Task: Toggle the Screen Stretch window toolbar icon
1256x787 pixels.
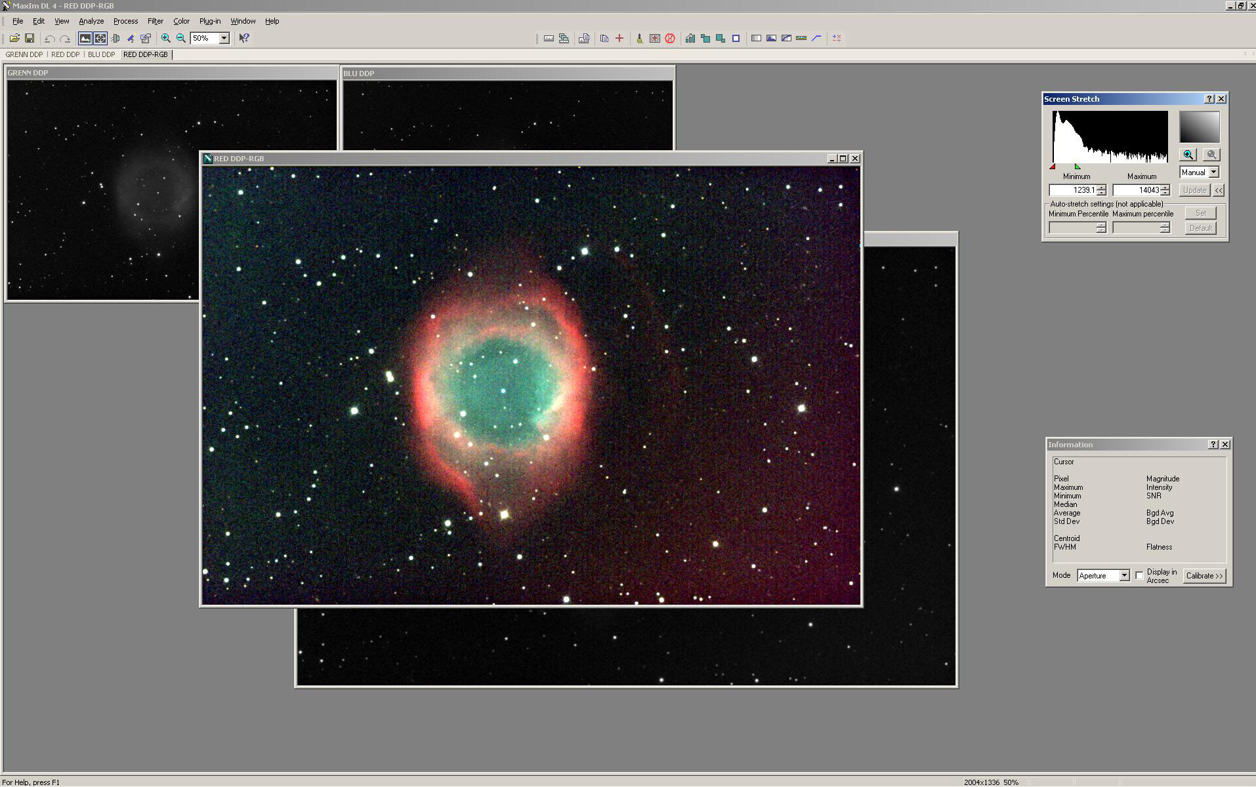Action: click(x=85, y=38)
